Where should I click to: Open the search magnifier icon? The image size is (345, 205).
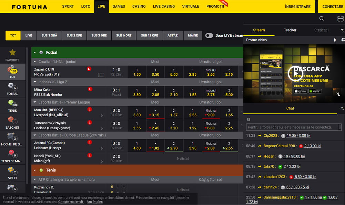pos(322,19)
